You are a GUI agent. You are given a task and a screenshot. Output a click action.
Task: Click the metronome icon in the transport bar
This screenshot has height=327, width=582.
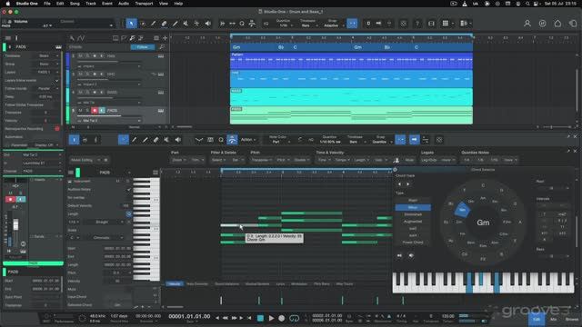tap(389, 317)
